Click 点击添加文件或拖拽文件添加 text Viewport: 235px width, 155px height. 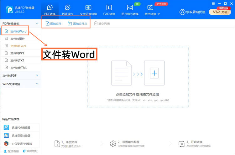tap(137, 95)
